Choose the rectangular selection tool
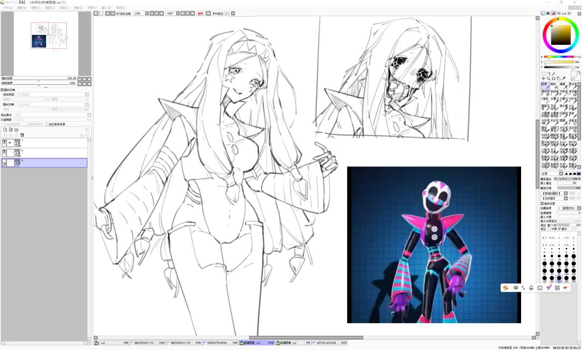The image size is (582, 350). coord(543,74)
